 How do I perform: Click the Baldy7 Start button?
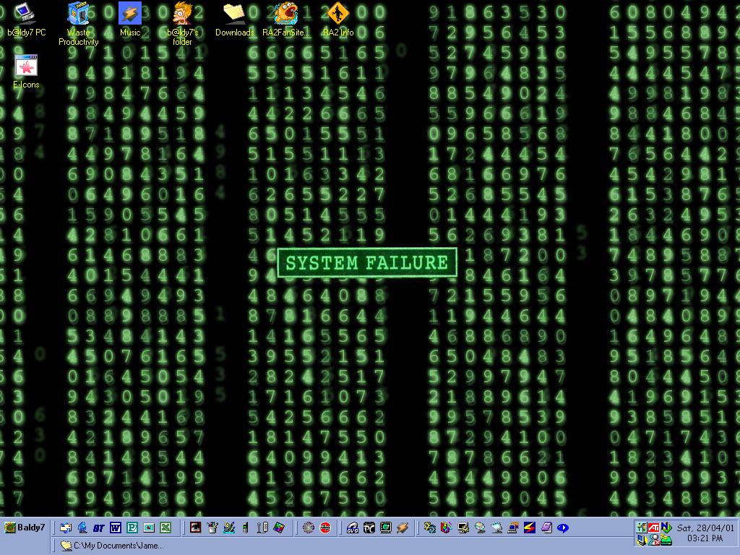25,528
